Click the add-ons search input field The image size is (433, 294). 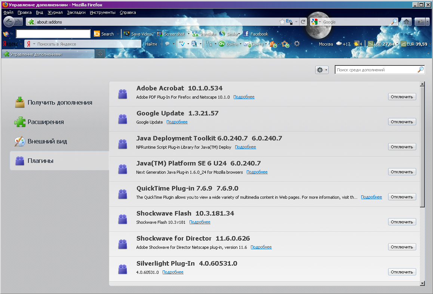click(376, 70)
